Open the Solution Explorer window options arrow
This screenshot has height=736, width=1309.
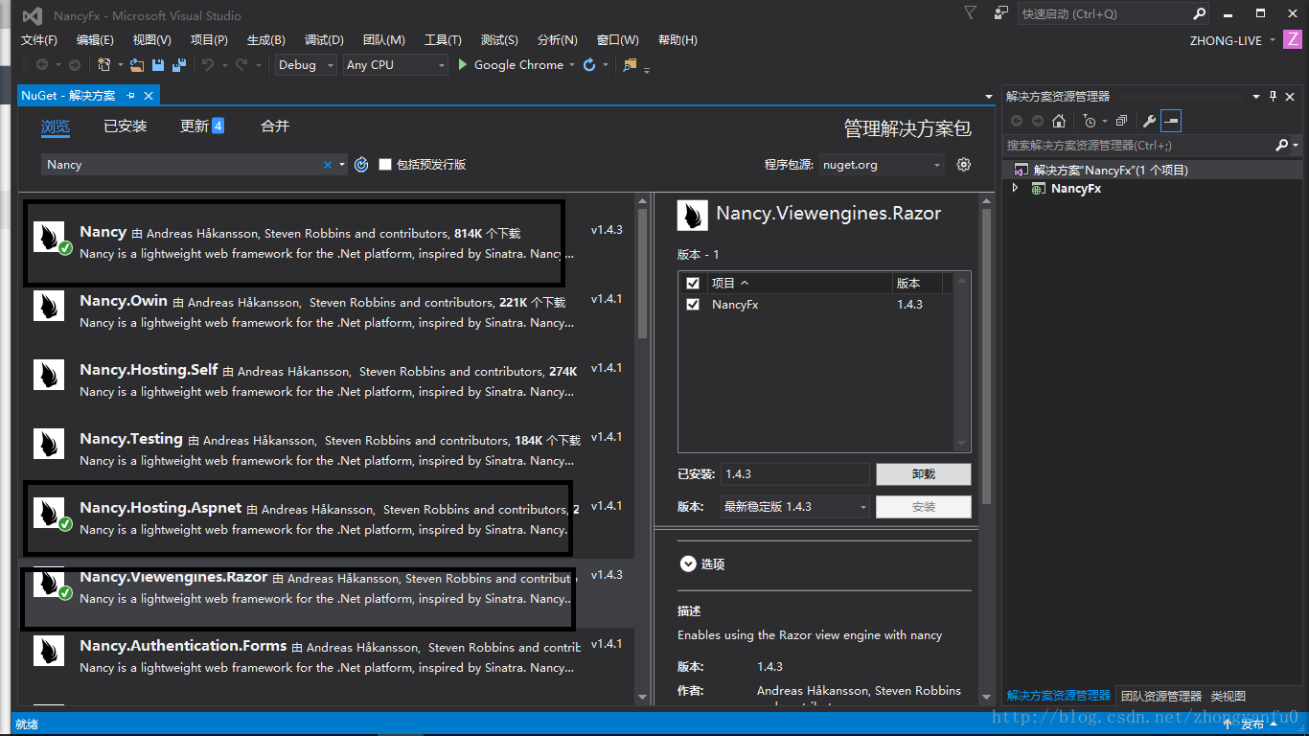pyautogui.click(x=1256, y=96)
